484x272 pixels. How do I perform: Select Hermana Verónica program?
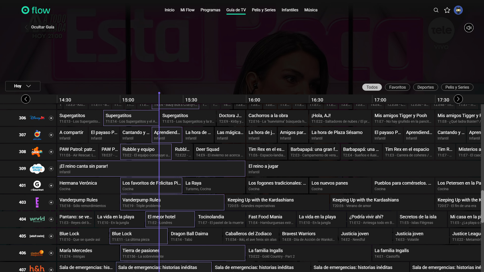click(88, 186)
